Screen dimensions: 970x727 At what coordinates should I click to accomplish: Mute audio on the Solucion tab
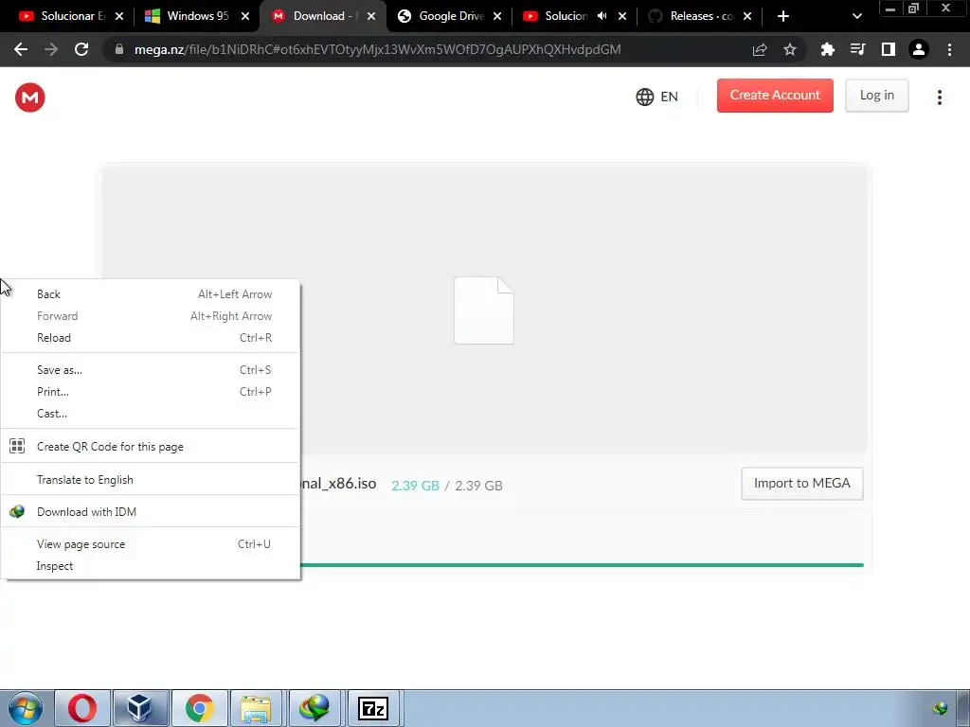click(602, 16)
